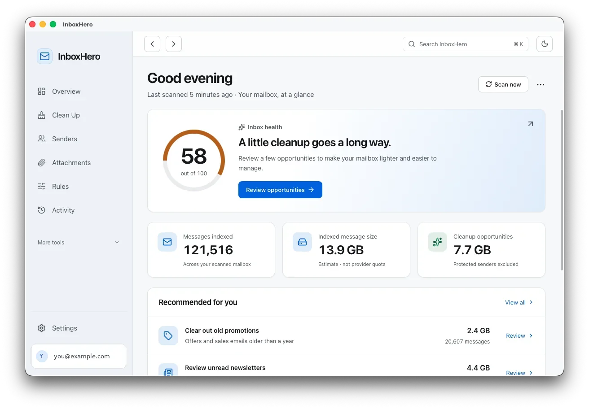The image size is (589, 409).
Task: Click the "20,607 messages" count
Action: click(x=467, y=342)
